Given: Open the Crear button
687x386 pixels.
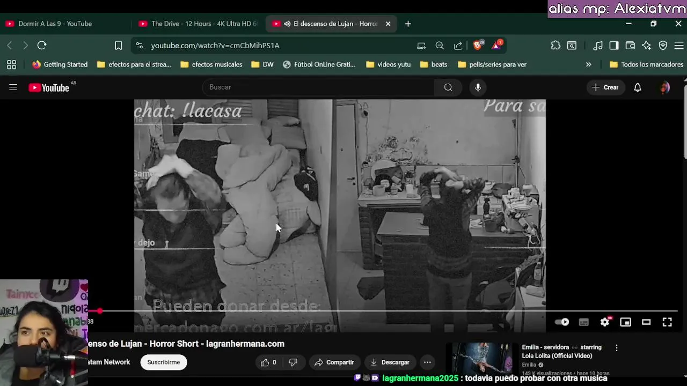Looking at the screenshot, I should coord(605,87).
